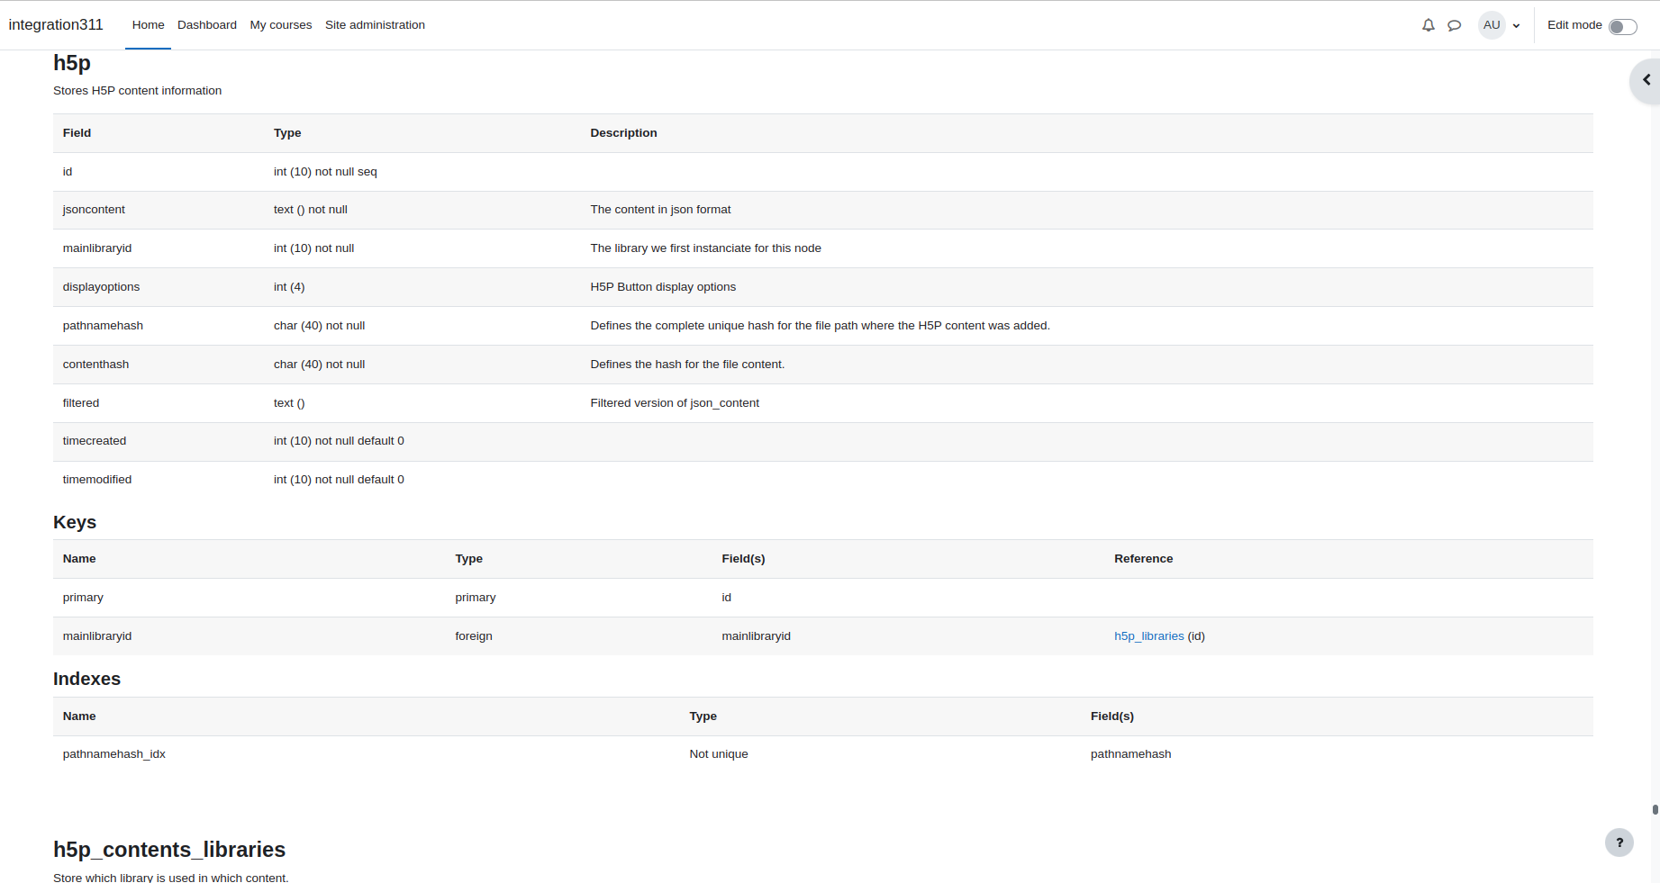Viewport: 1660px width, 883px height.
Task: Click the pathnamehash field name in fields table
Action: 103,326
